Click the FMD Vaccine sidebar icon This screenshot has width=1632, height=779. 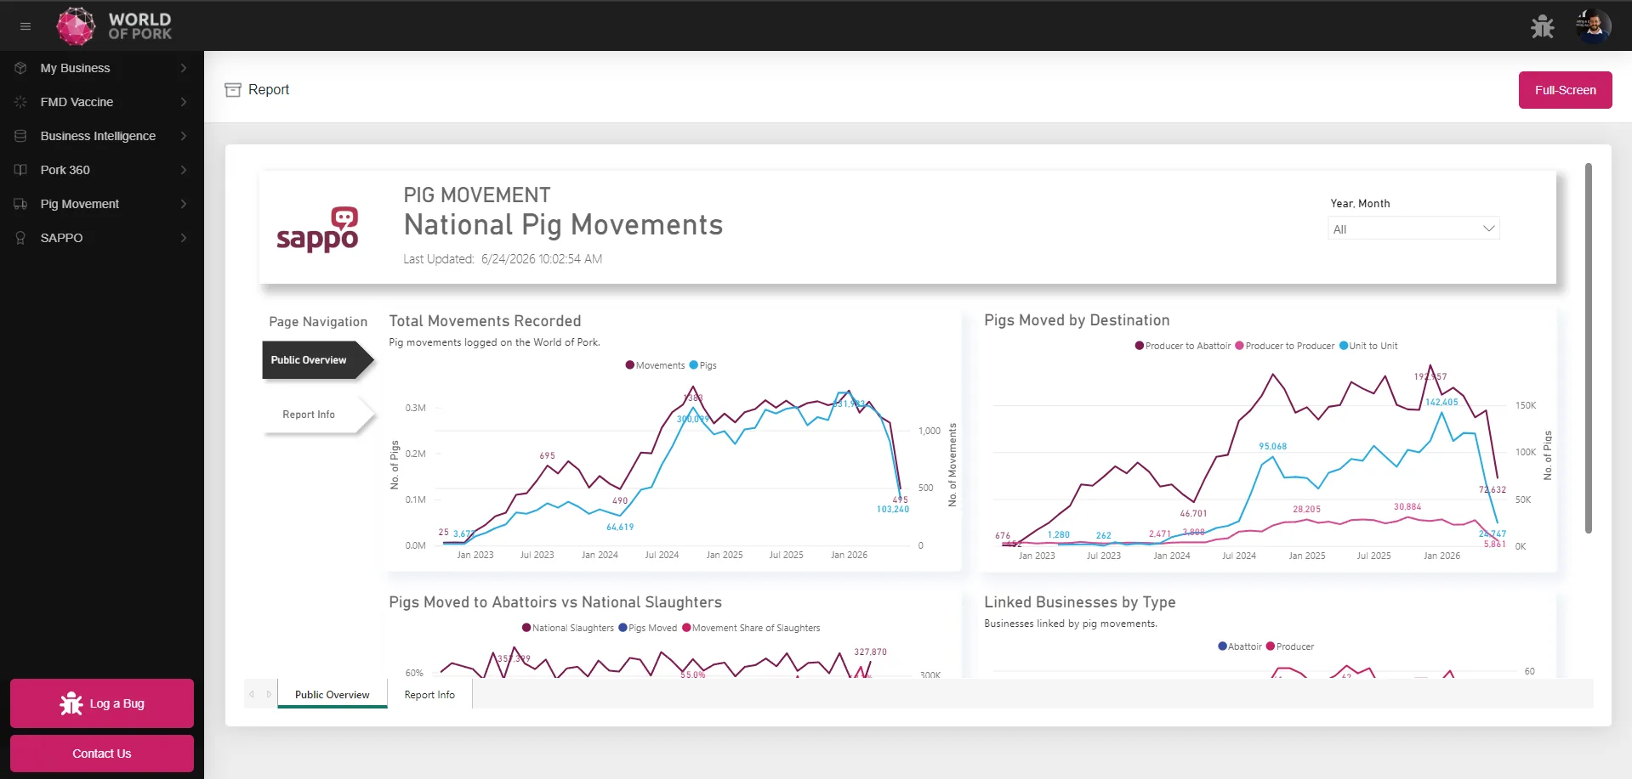coord(20,102)
